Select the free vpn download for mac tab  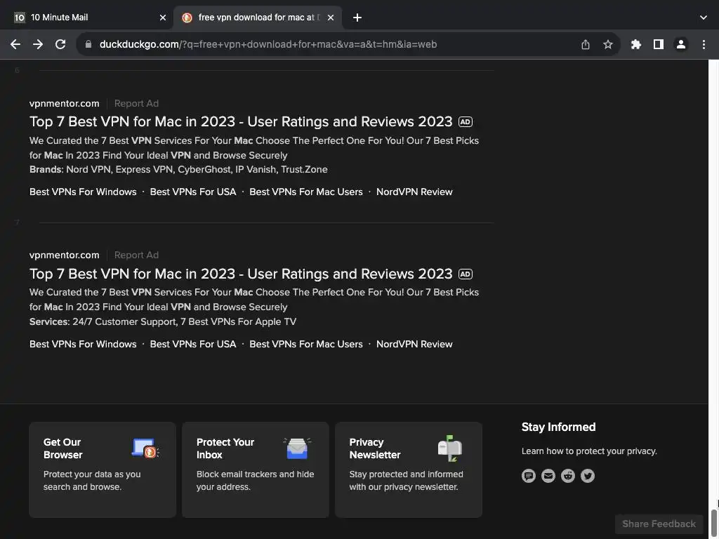click(x=258, y=18)
